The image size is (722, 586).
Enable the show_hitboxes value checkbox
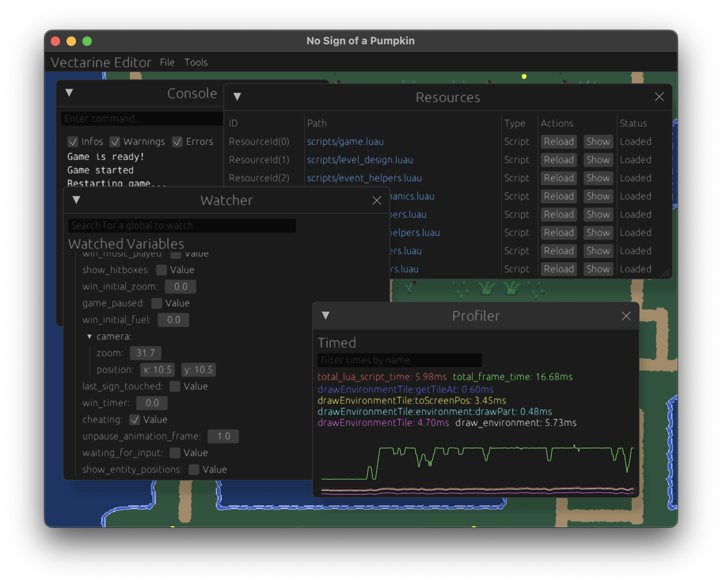tap(161, 270)
